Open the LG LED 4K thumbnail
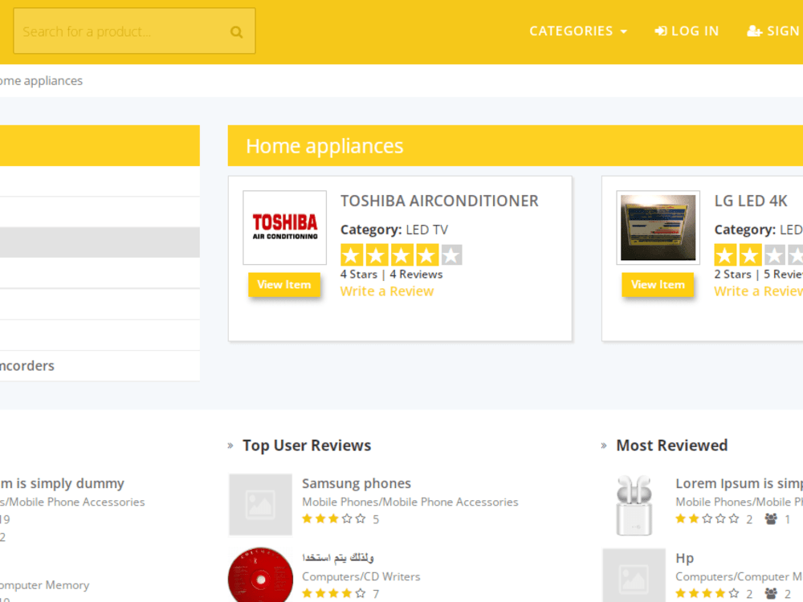Screen dimensions: 803x602 658,228
